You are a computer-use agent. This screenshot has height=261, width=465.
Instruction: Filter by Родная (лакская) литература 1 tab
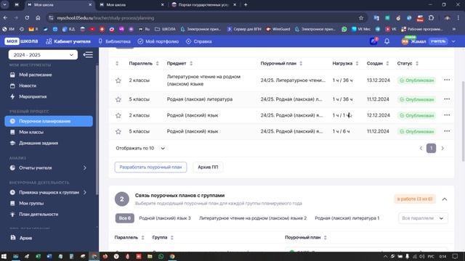347,218
